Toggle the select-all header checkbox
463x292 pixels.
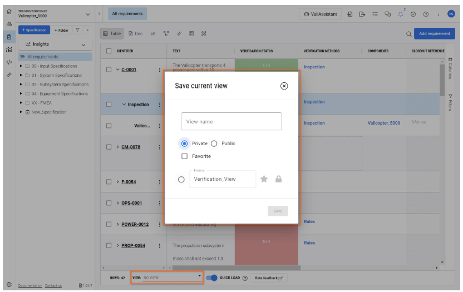coord(109,51)
